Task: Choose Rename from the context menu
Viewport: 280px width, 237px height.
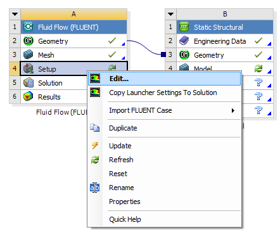Action: tap(164, 188)
